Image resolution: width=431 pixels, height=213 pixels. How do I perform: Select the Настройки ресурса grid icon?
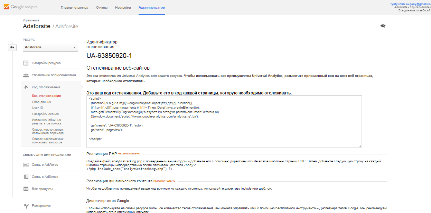[26, 63]
